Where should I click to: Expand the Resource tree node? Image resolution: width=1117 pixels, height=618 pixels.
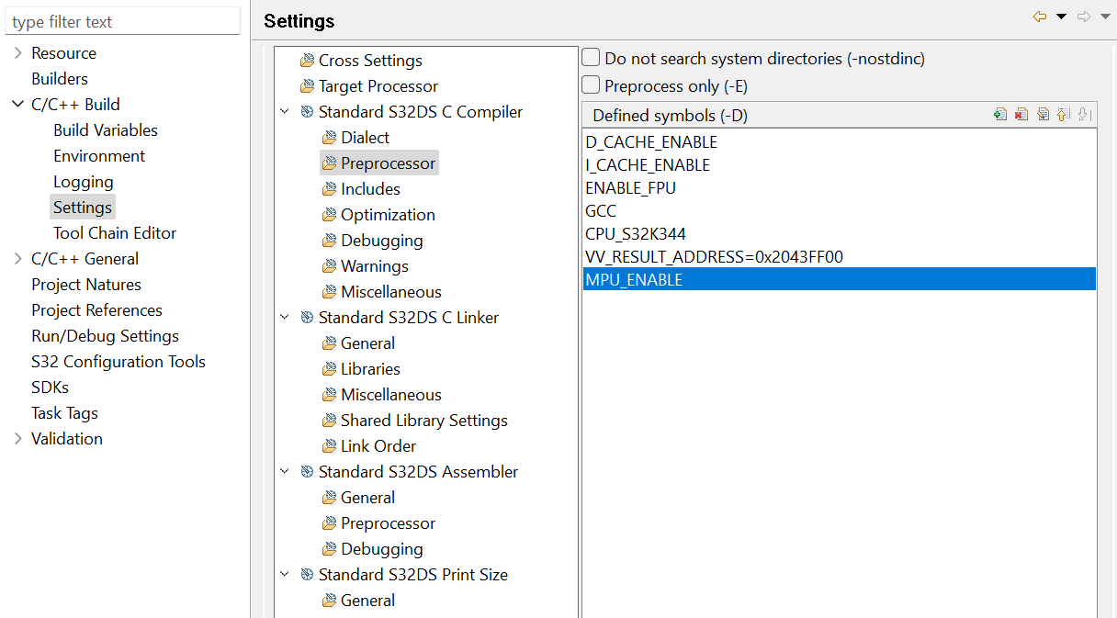pos(18,53)
